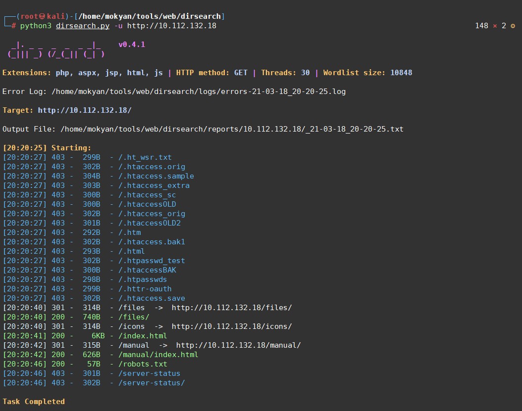Click the skull symbol in root㉿kali prompt
522x411 pixels.
42,16
